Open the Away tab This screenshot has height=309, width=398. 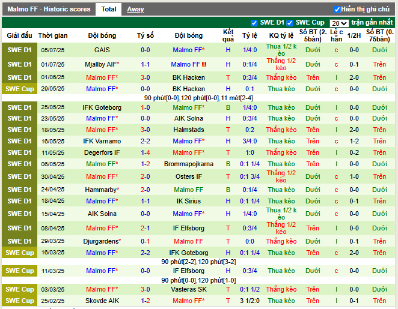pos(135,10)
